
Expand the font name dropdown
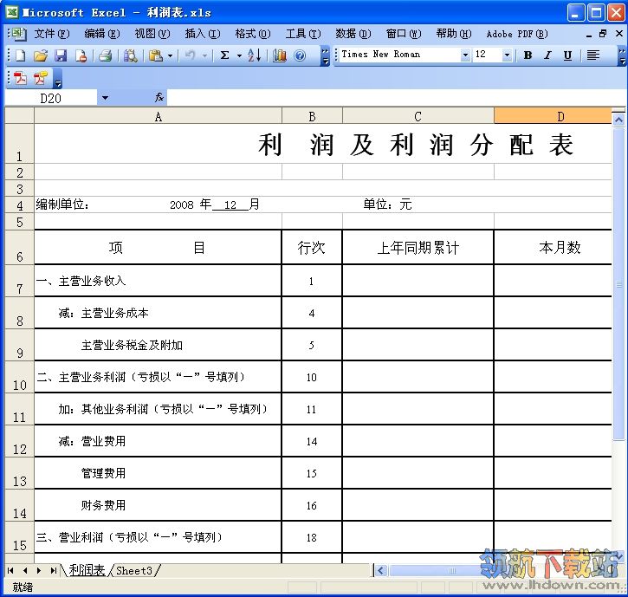[465, 55]
